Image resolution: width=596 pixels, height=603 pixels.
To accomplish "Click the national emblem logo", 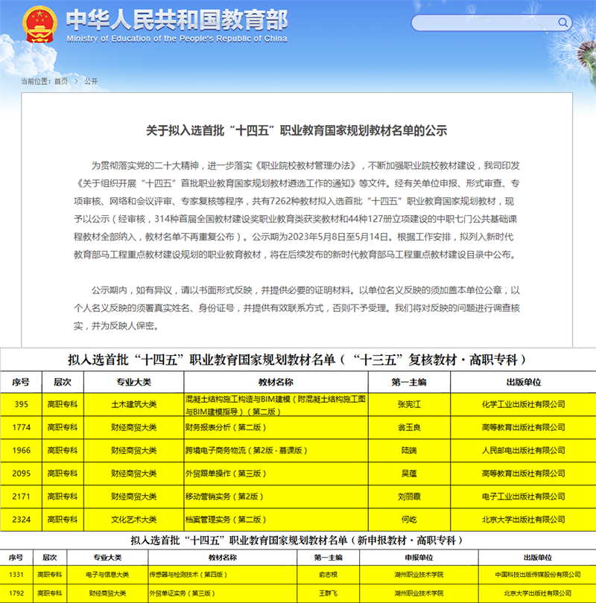I will 39,25.
